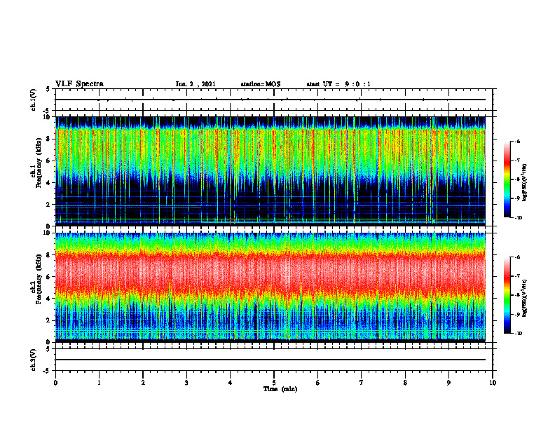Click the "ch.3(V)" axis label

click(34, 360)
